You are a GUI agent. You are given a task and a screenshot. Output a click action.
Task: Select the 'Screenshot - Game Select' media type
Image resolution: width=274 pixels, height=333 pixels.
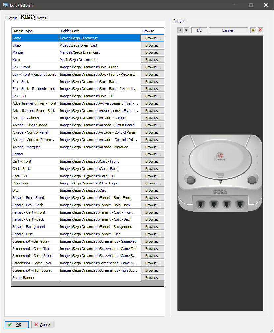[x=35, y=256]
